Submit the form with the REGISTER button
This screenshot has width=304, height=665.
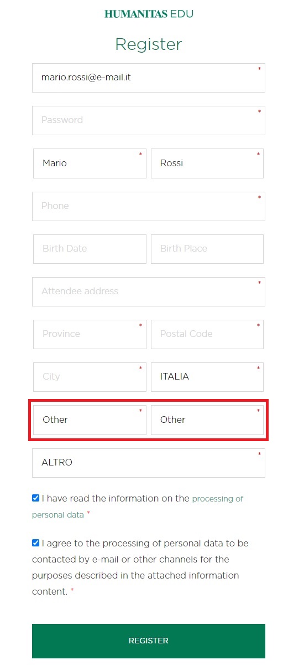click(x=149, y=641)
